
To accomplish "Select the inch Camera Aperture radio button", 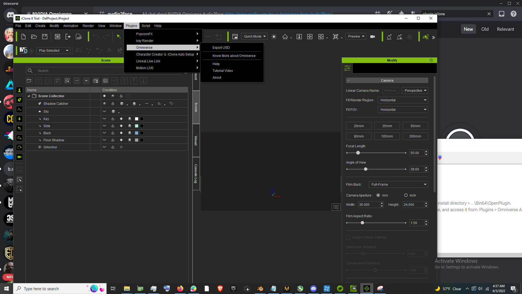I will pyautogui.click(x=406, y=195).
